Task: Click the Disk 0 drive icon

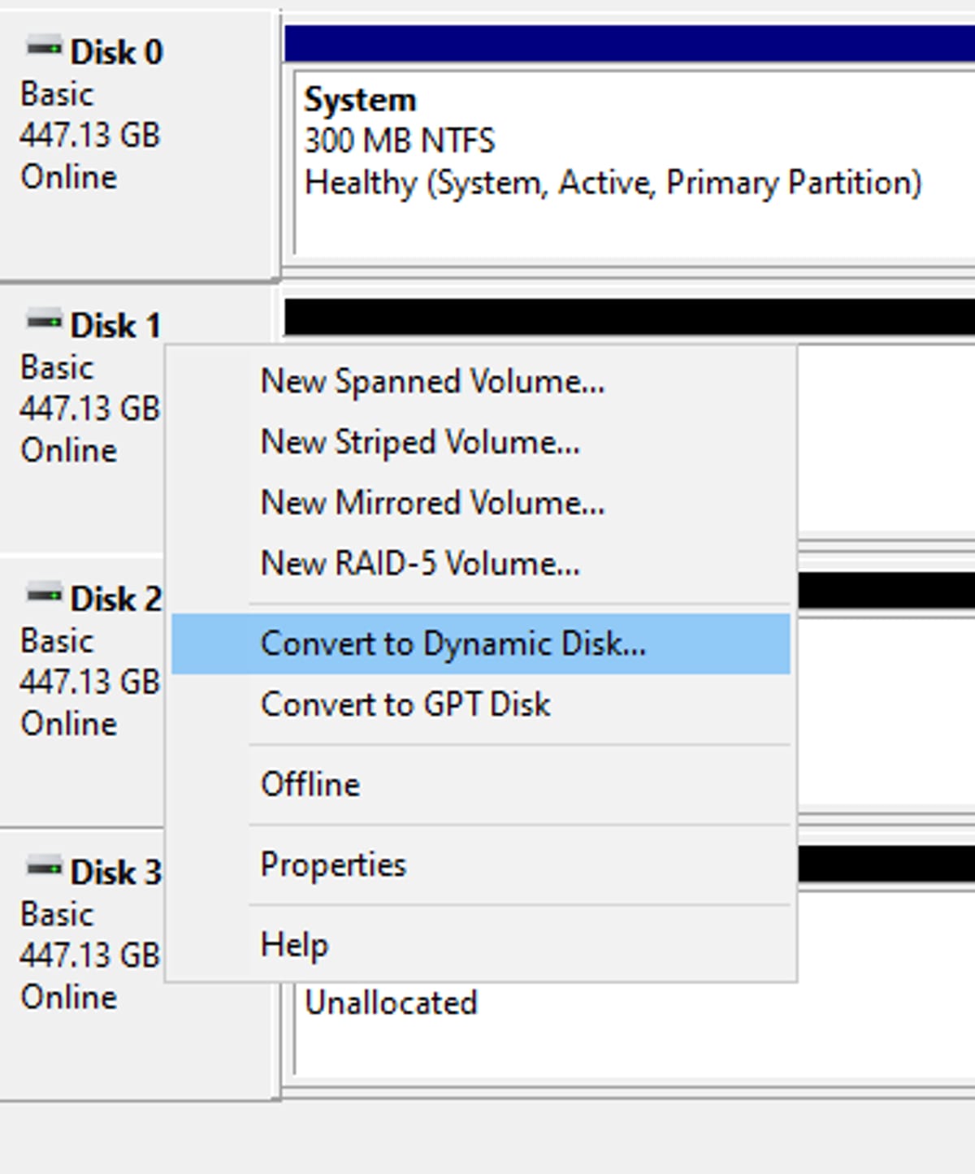Action: 44,47
